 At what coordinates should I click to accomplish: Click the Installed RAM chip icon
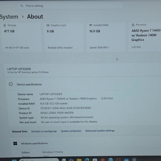pyautogui.click(x=91, y=25)
